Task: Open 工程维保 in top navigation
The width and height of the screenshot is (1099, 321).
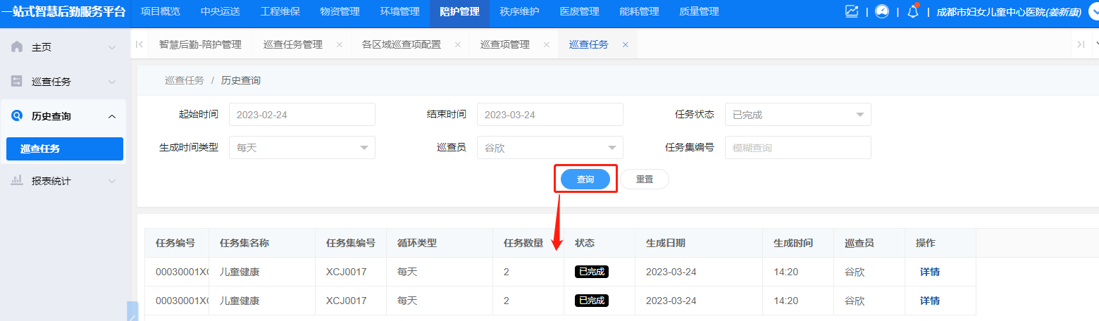Action: (280, 11)
